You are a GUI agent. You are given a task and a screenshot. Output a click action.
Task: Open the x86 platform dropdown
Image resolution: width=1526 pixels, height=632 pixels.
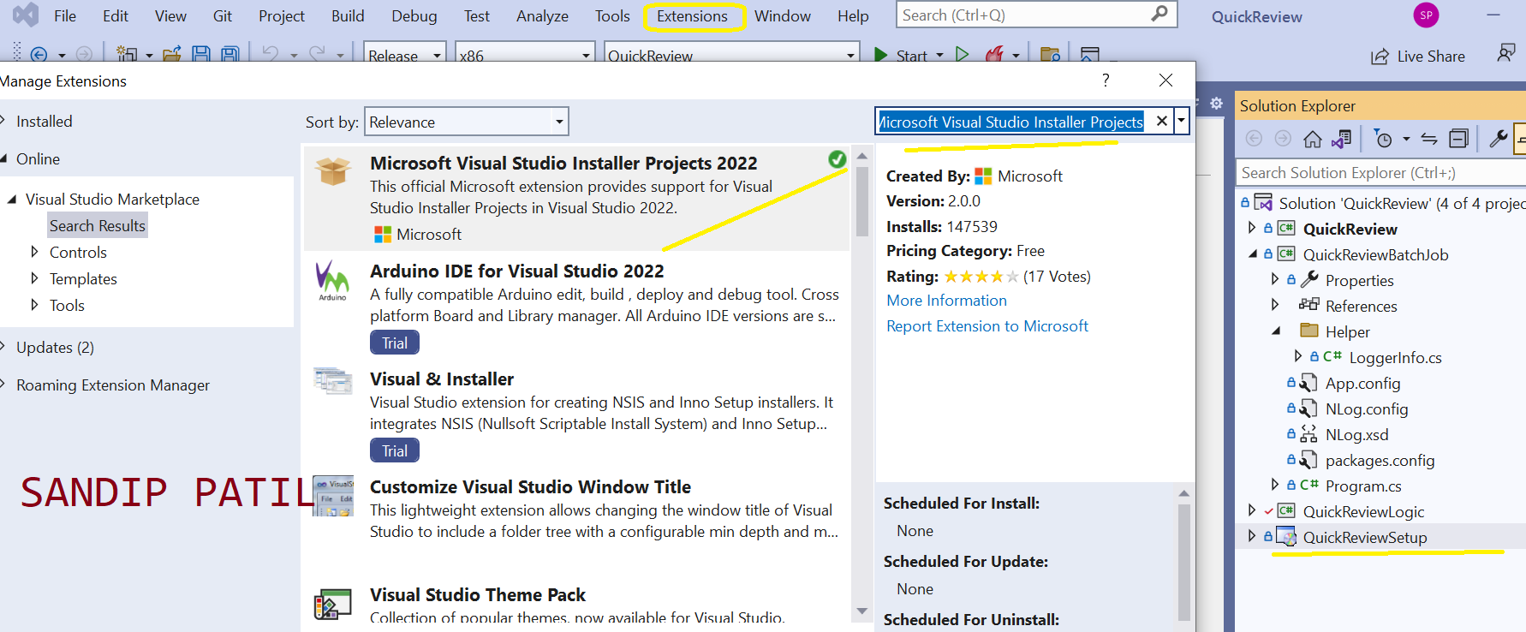pos(586,56)
